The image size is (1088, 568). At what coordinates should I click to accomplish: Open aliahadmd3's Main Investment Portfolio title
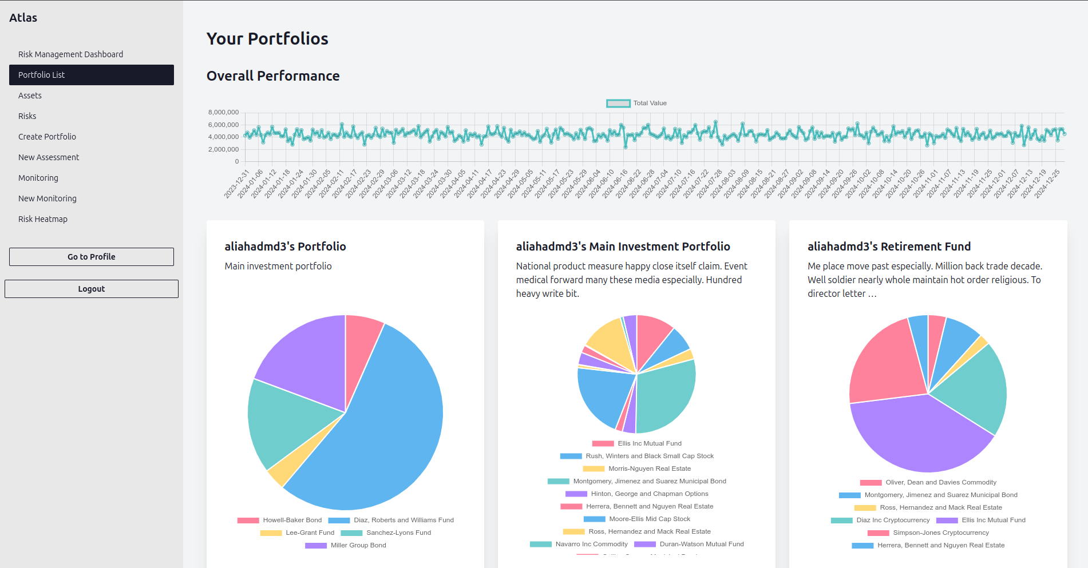(x=623, y=247)
